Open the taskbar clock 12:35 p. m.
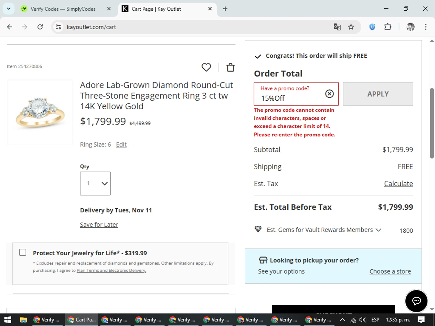Image resolution: width=435 pixels, height=326 pixels. (x=398, y=320)
